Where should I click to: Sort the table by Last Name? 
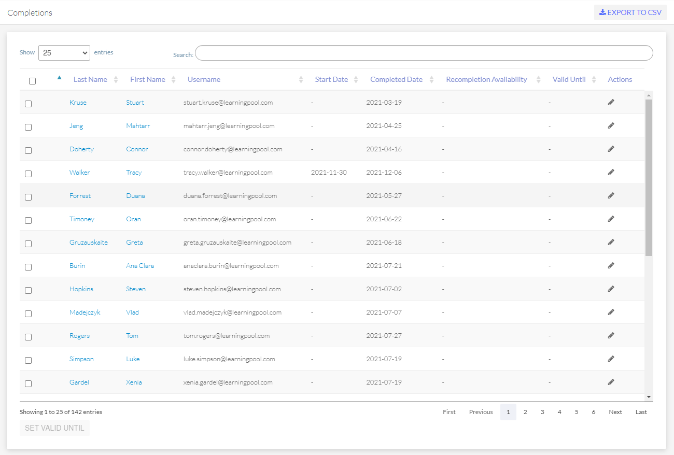click(x=90, y=79)
